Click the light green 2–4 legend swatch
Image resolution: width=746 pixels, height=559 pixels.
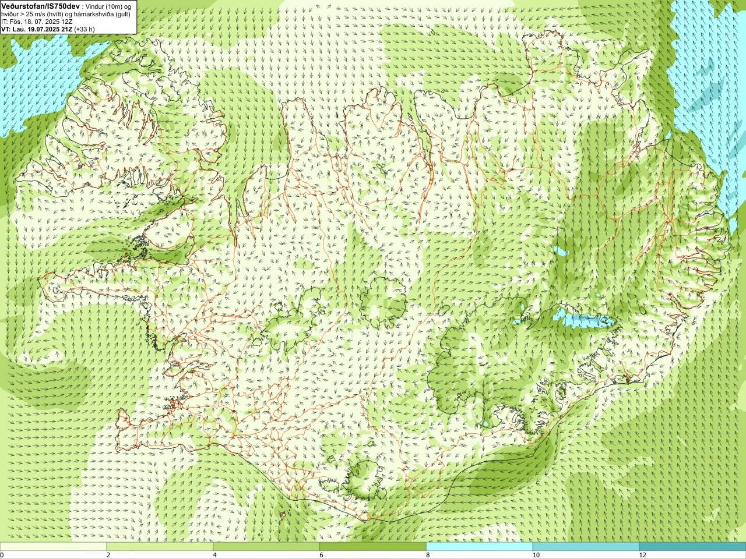pos(160,547)
